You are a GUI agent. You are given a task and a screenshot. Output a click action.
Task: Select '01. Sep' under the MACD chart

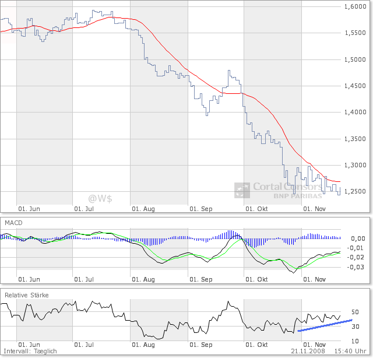click(x=200, y=279)
